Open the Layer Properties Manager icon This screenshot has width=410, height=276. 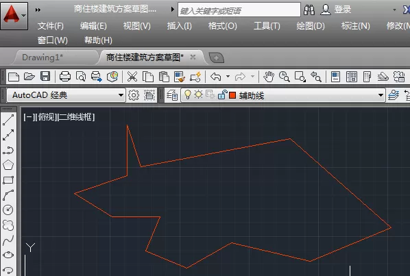tap(172, 95)
